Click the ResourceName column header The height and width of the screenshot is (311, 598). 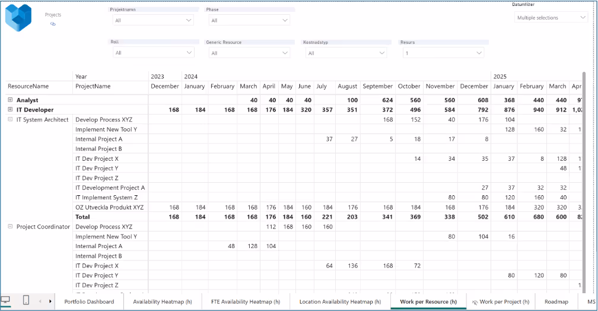[x=28, y=86]
